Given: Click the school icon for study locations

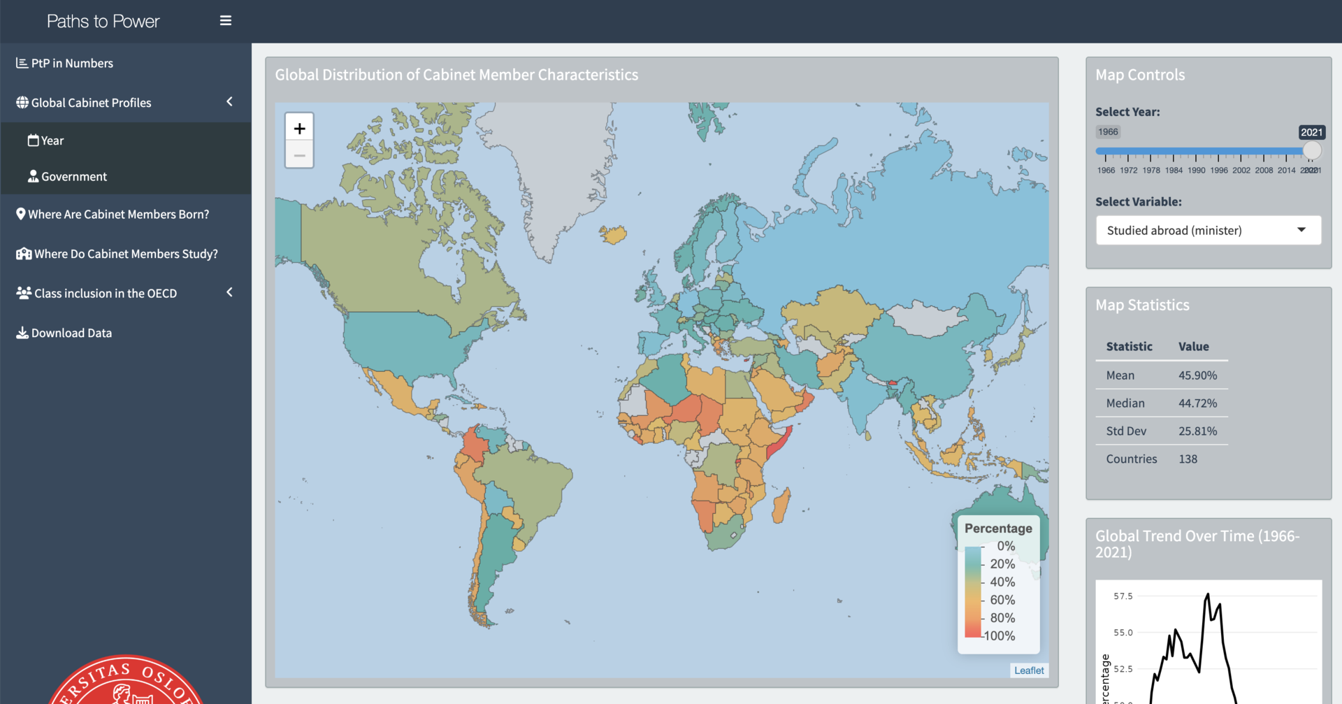Looking at the screenshot, I should click(x=24, y=254).
